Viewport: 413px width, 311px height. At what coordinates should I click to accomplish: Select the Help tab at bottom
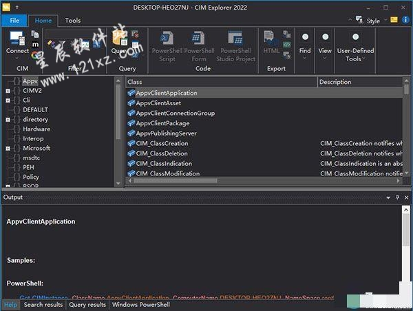click(10, 305)
